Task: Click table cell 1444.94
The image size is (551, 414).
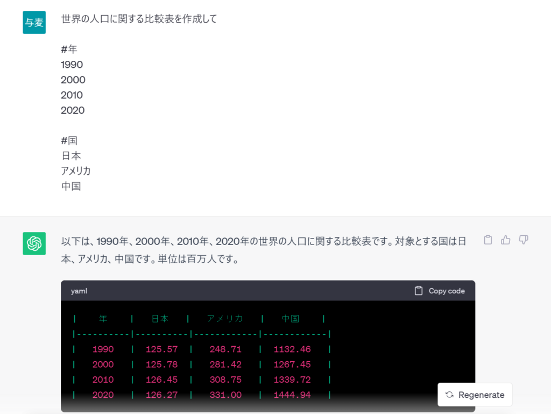Action: coord(292,395)
